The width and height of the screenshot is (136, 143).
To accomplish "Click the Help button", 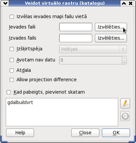I will (20, 133).
